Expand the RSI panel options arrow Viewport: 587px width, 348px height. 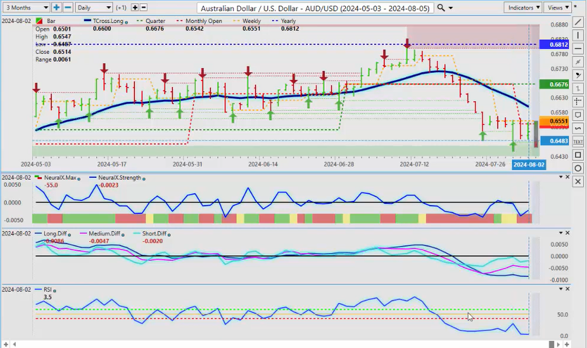(x=560, y=289)
